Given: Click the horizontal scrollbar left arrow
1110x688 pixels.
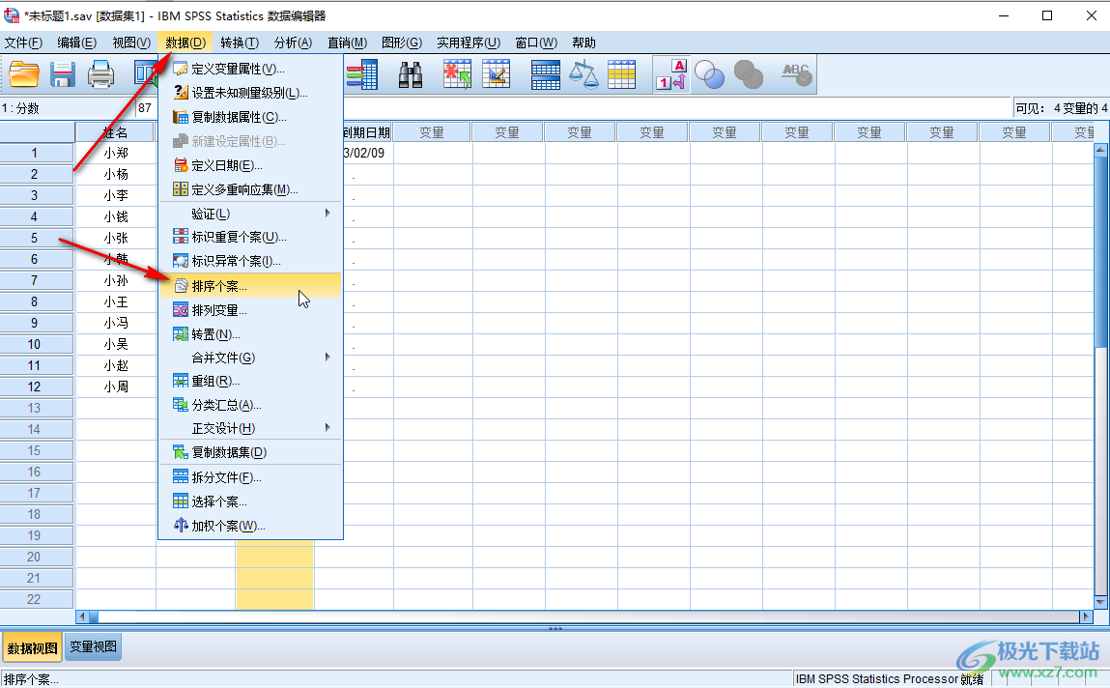Looking at the screenshot, I should click(x=82, y=616).
